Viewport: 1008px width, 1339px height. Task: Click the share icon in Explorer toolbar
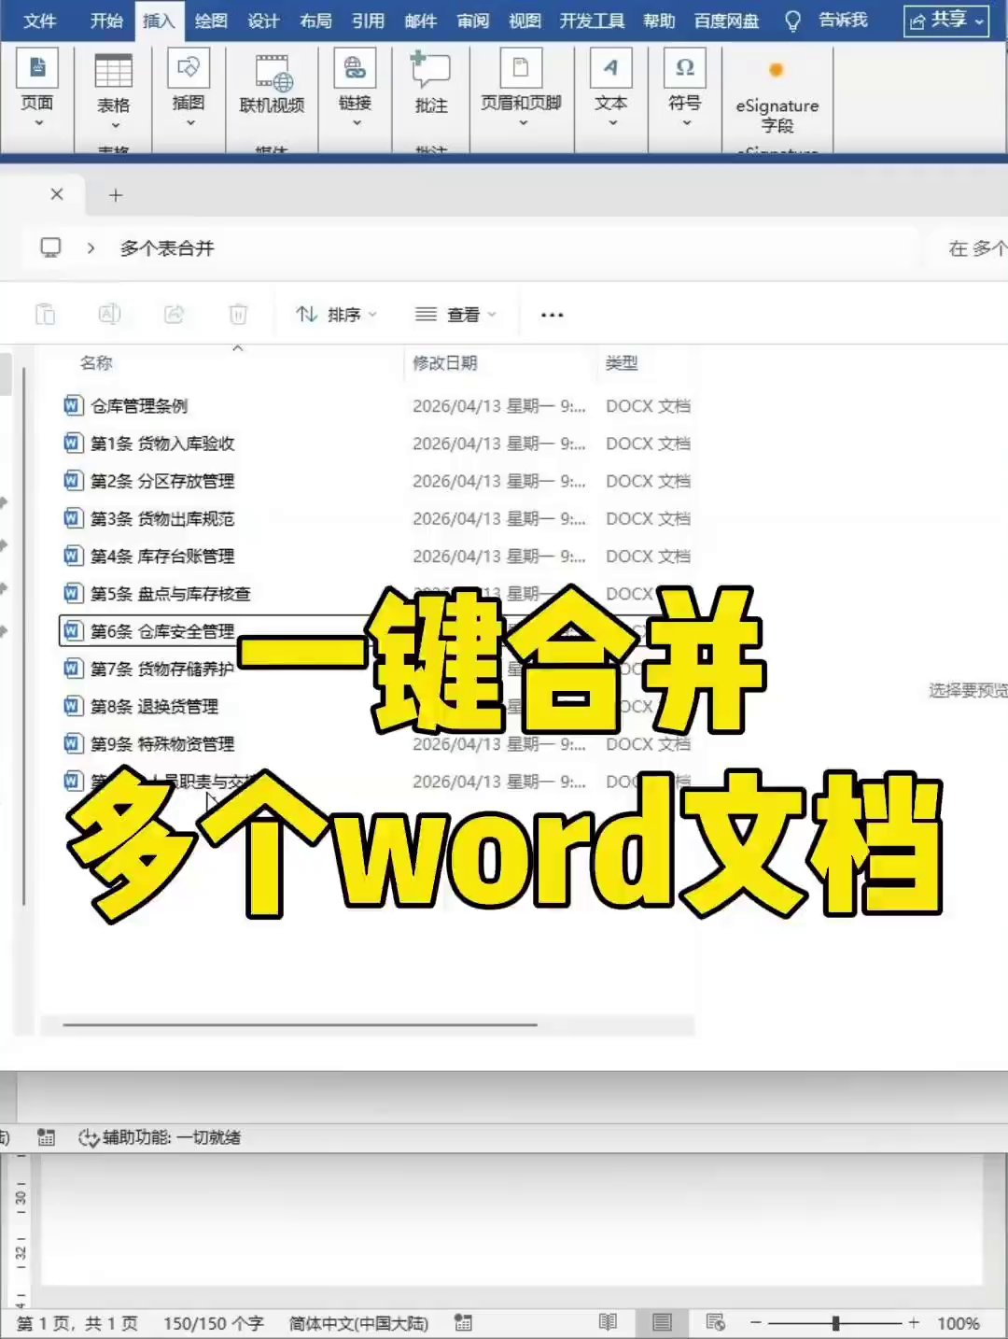coord(174,315)
